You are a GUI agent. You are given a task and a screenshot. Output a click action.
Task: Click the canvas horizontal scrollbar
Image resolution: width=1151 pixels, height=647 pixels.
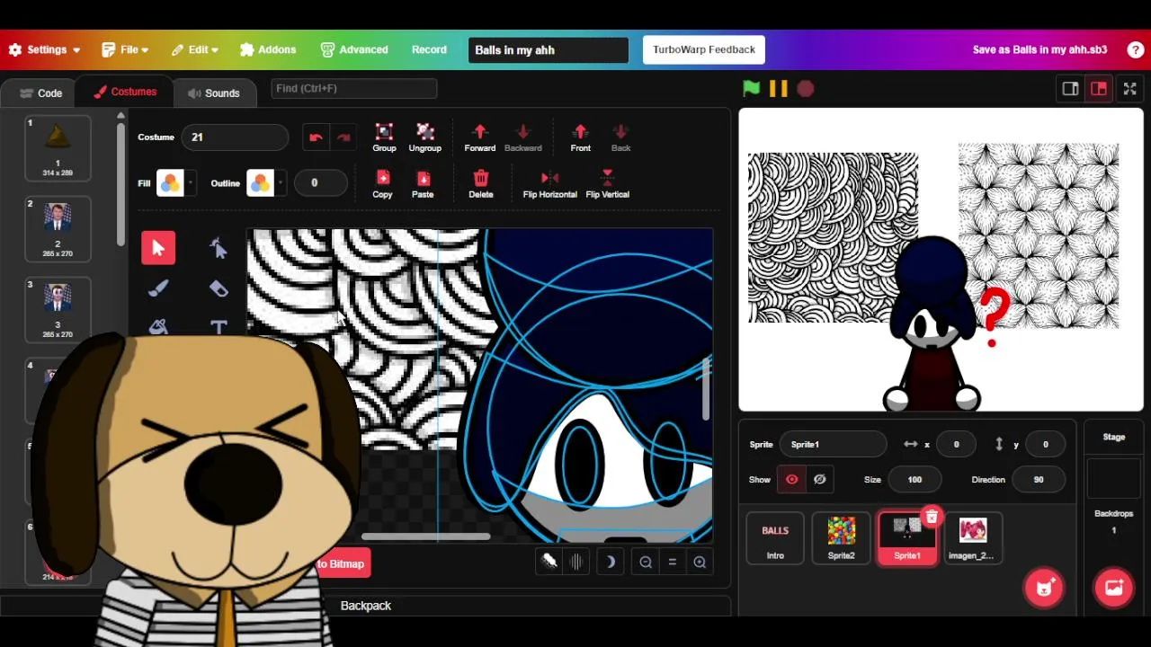point(425,537)
